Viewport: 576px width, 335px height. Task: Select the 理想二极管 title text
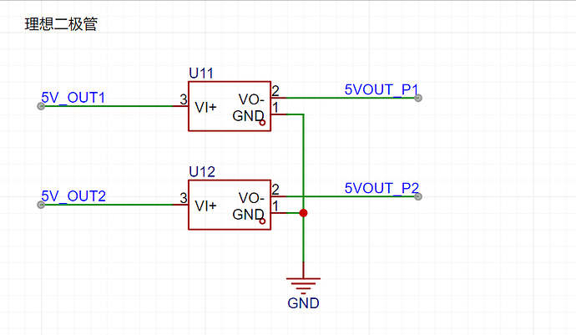61,25
